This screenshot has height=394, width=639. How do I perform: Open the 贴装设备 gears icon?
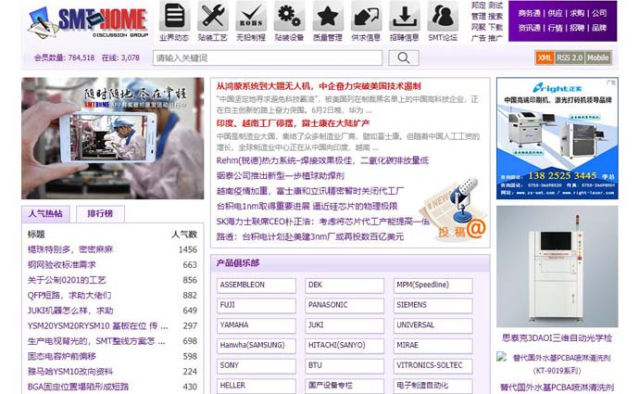click(x=289, y=16)
